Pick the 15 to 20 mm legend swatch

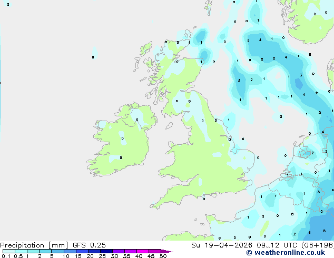(82, 251)
